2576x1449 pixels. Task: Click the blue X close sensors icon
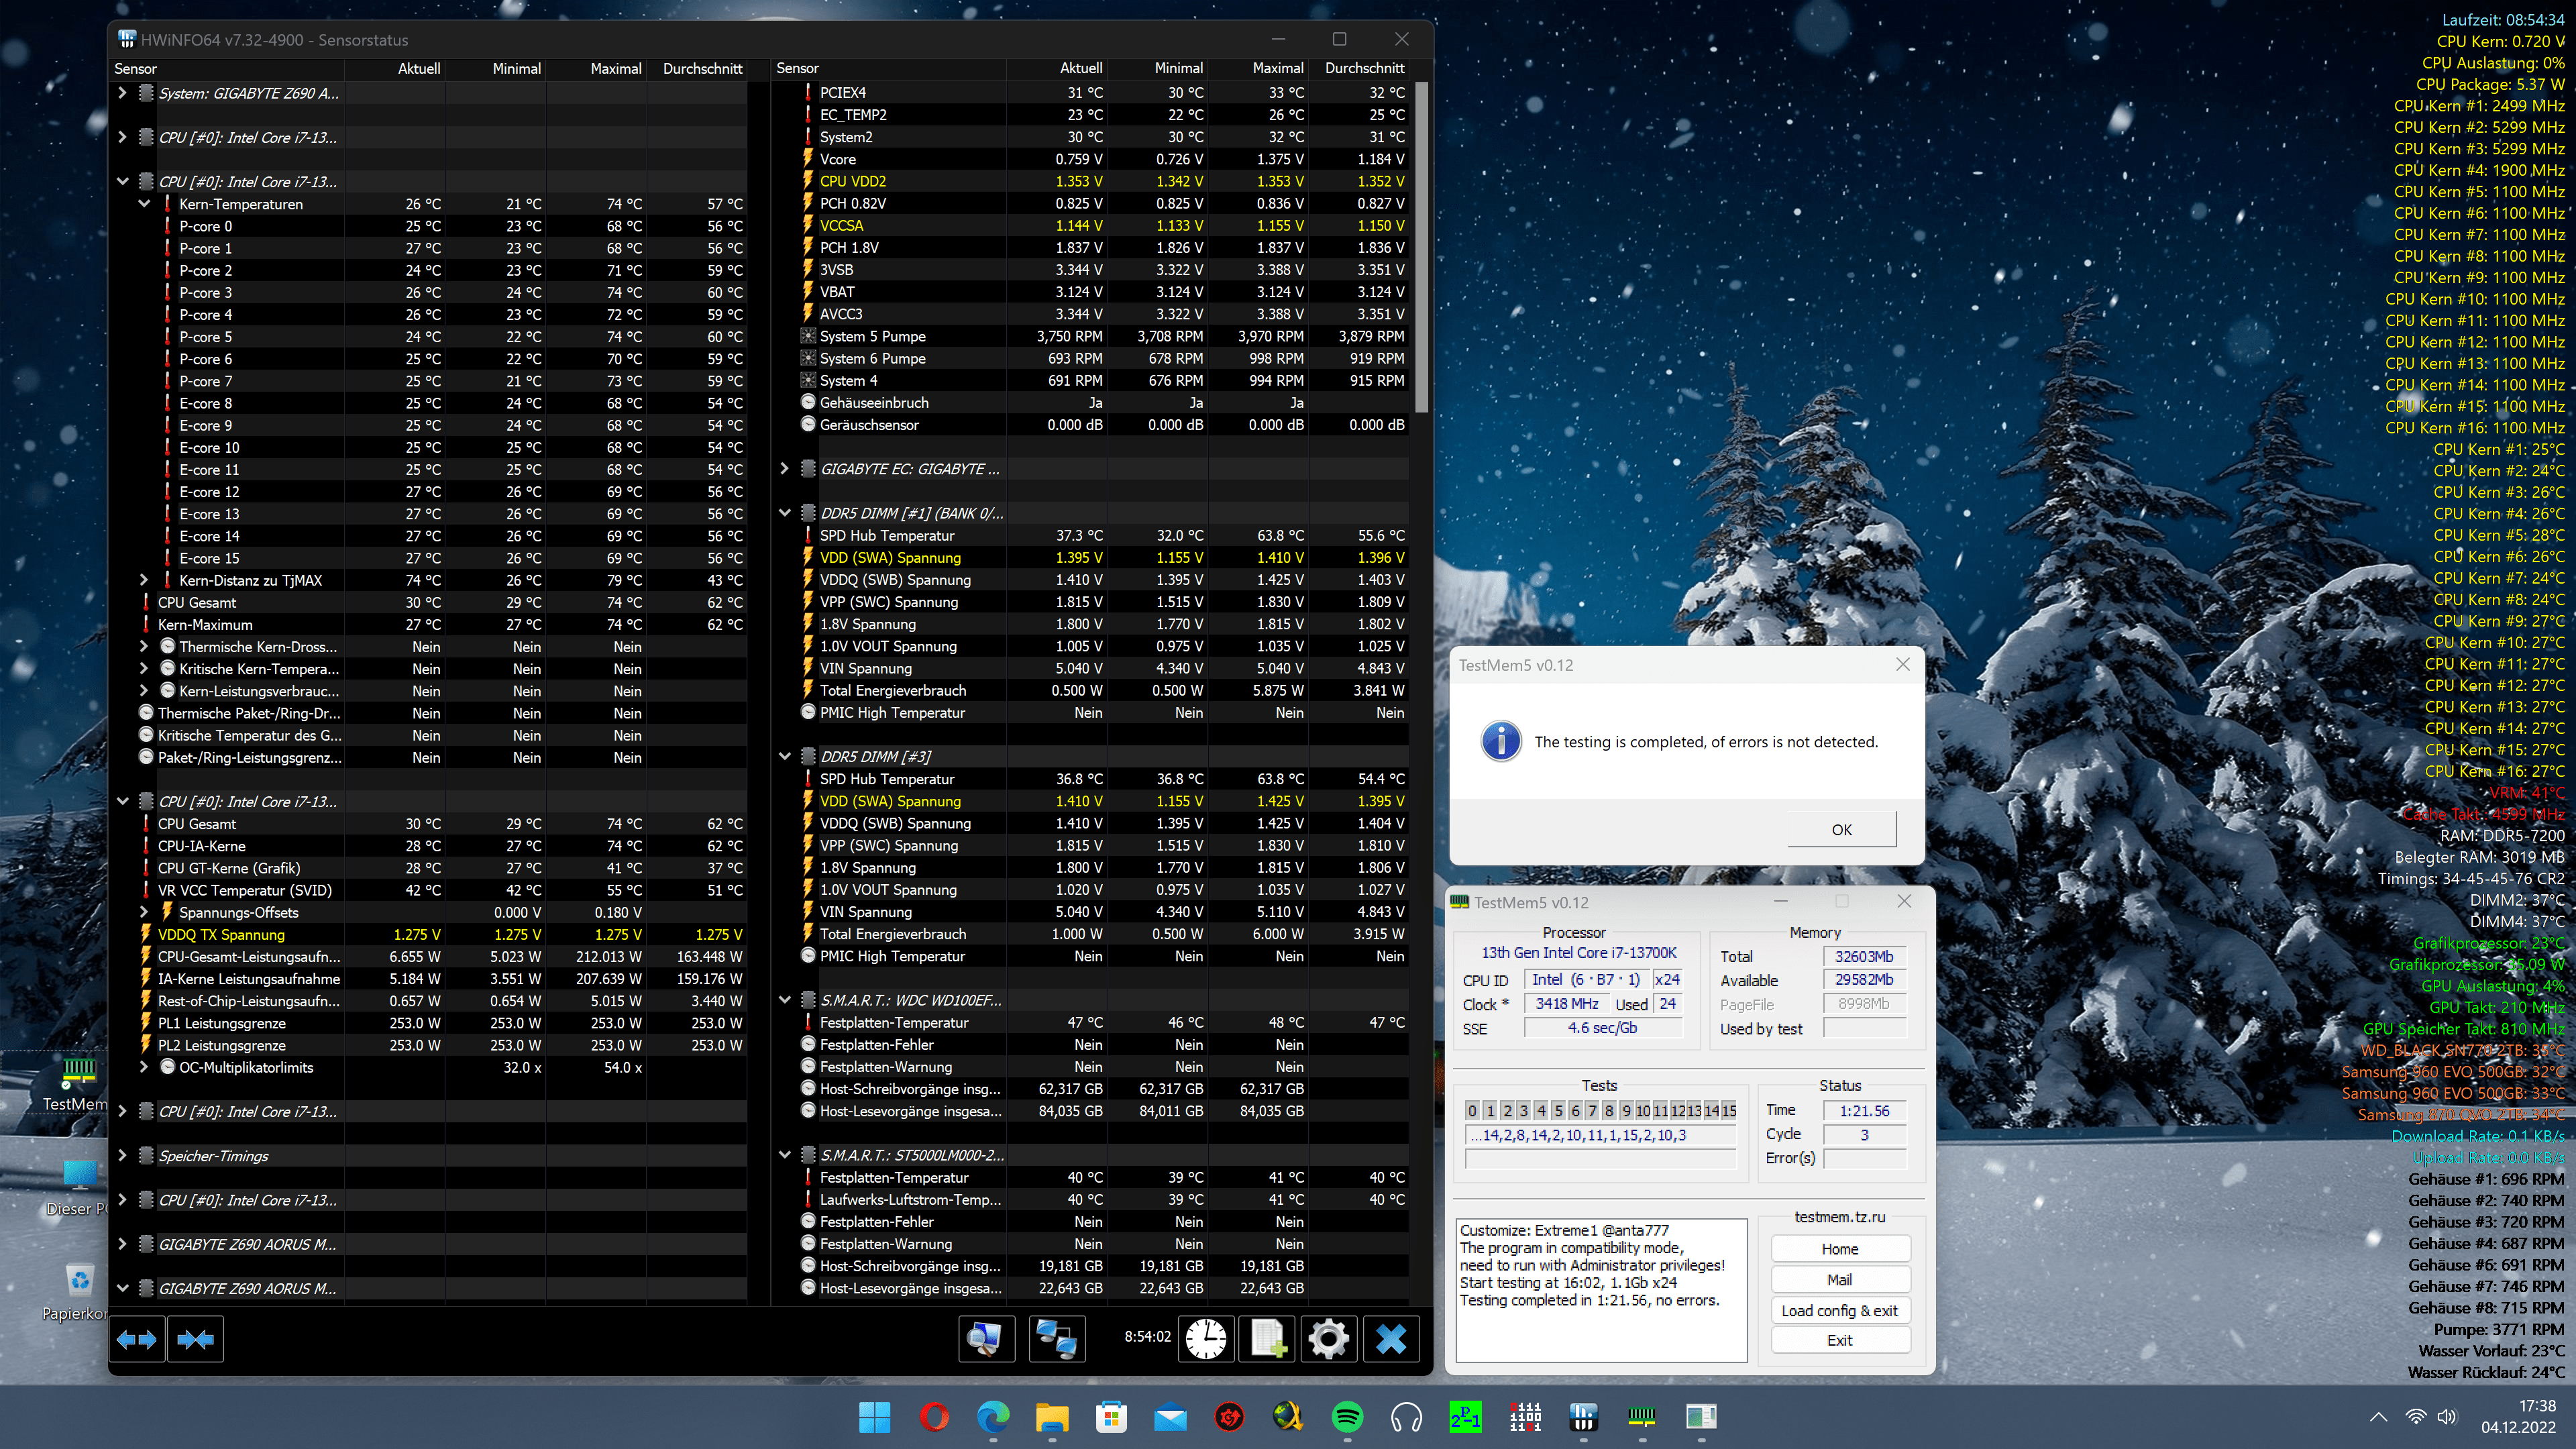coord(1390,1339)
